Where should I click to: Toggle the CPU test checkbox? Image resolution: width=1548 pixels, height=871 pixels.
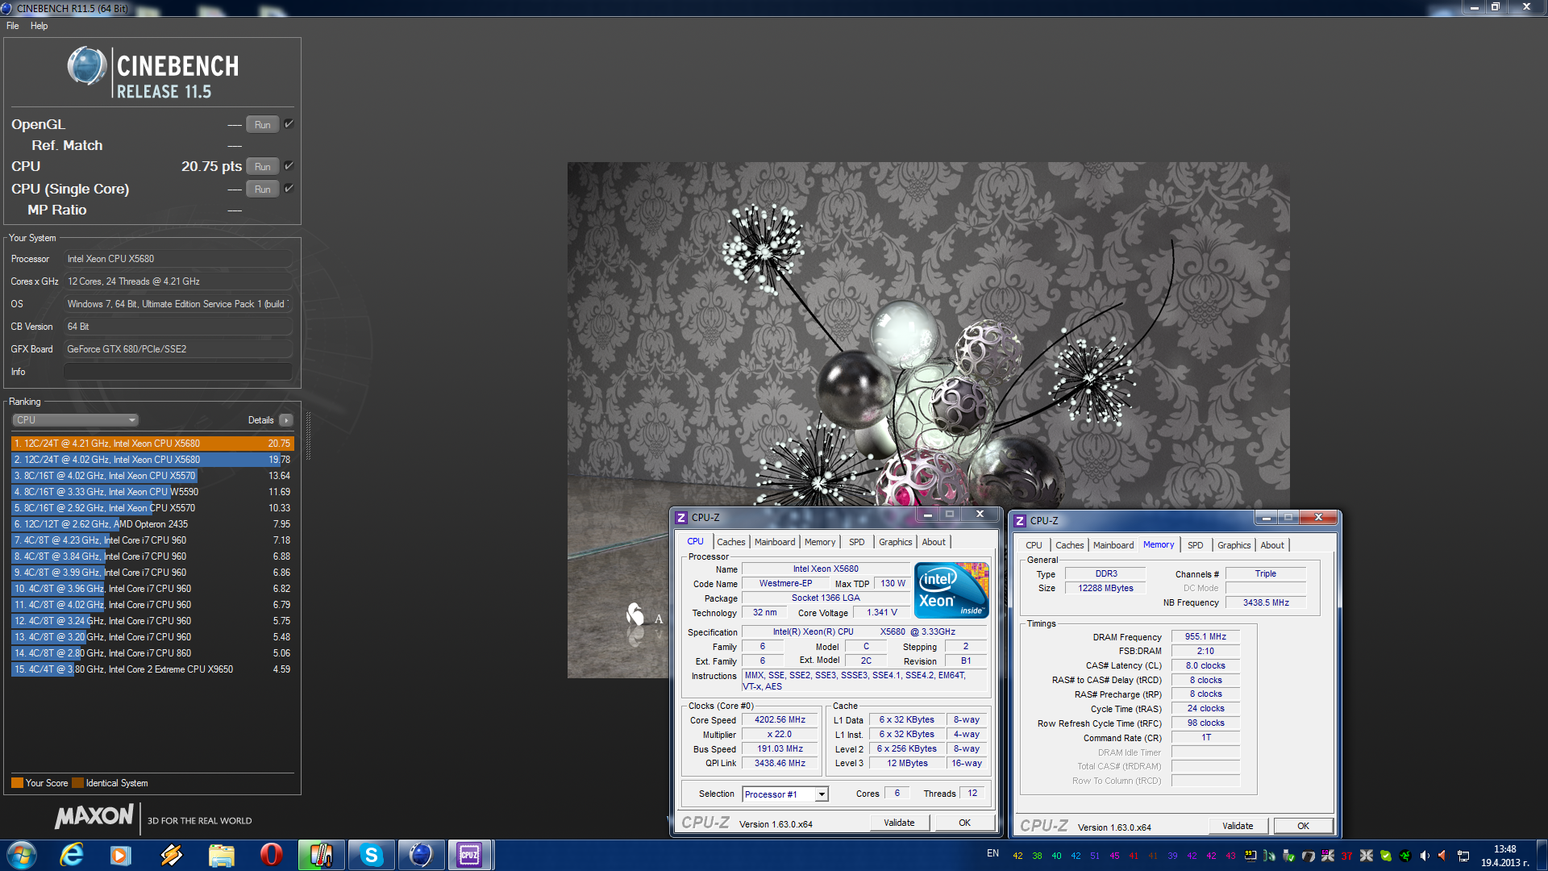pyautogui.click(x=289, y=166)
